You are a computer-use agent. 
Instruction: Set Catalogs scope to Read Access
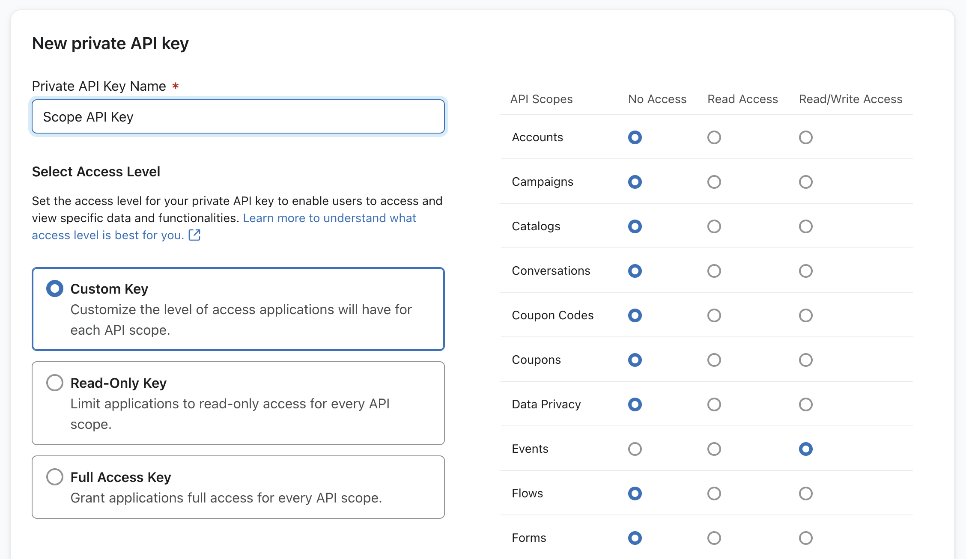click(x=714, y=226)
